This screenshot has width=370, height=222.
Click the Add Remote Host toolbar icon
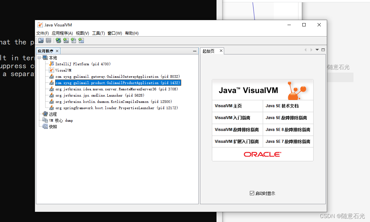coord(58,41)
